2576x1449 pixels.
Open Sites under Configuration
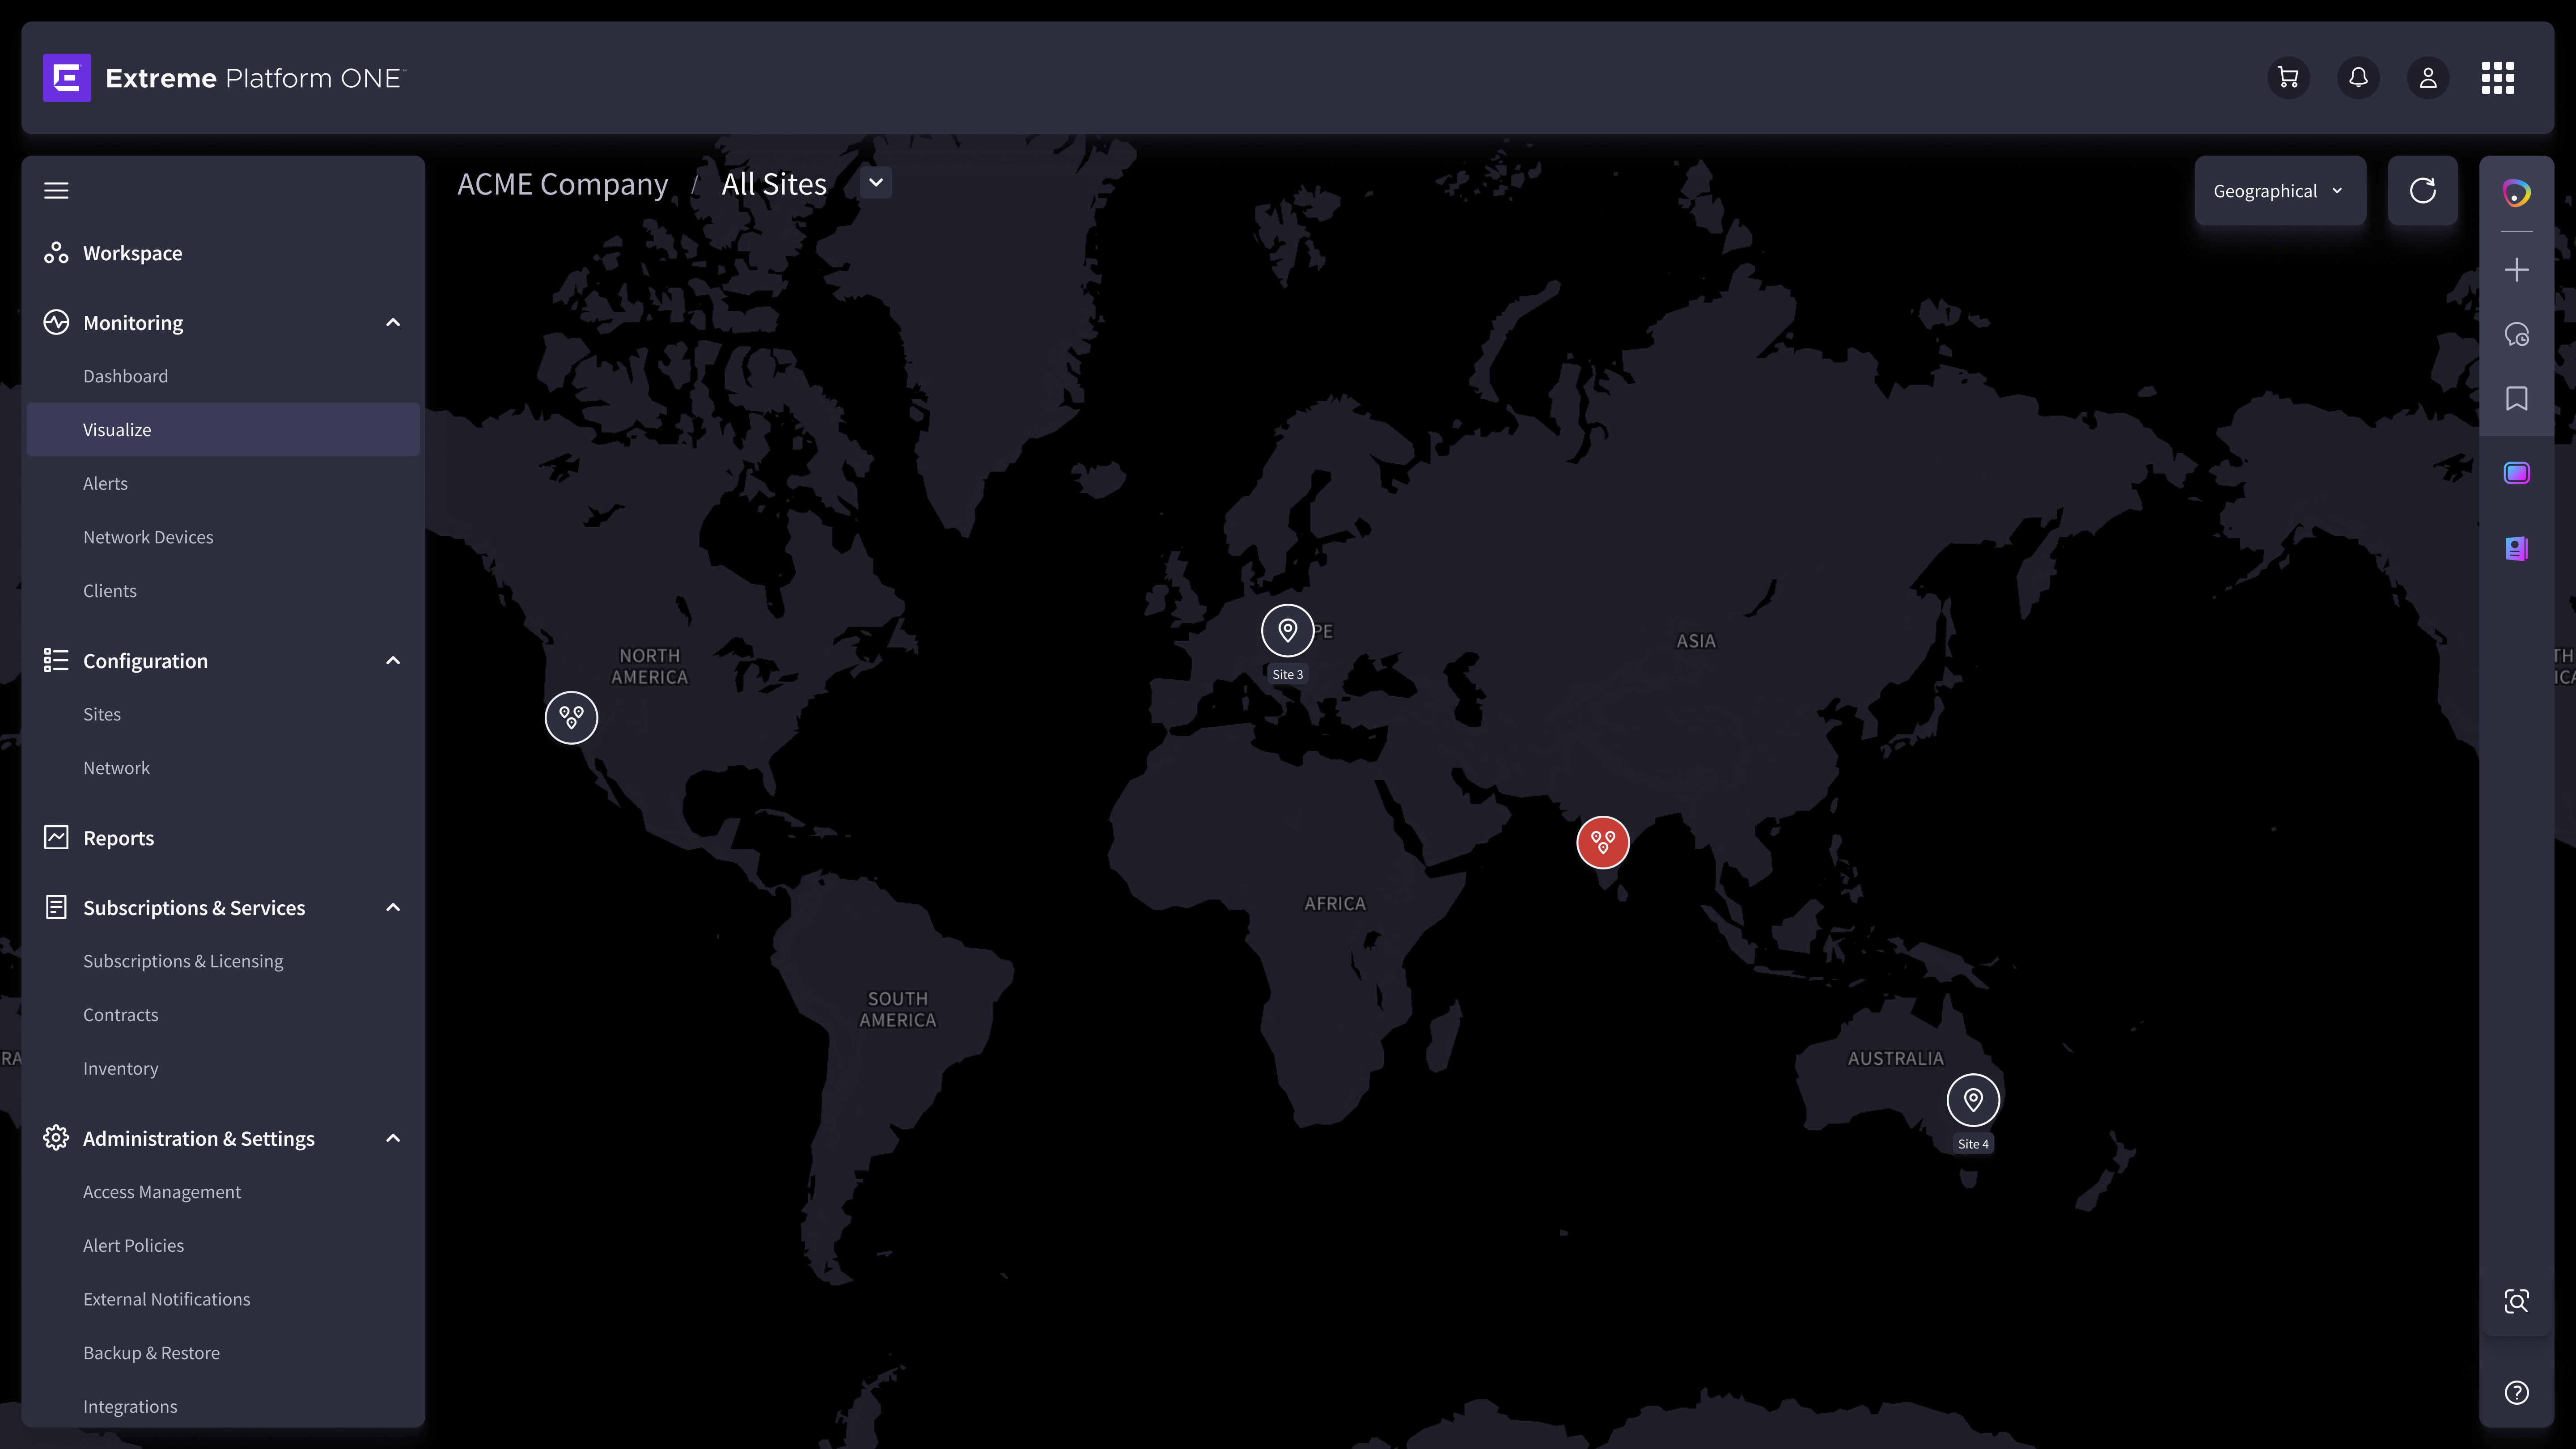[102, 714]
